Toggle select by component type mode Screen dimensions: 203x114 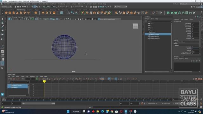(37, 7)
